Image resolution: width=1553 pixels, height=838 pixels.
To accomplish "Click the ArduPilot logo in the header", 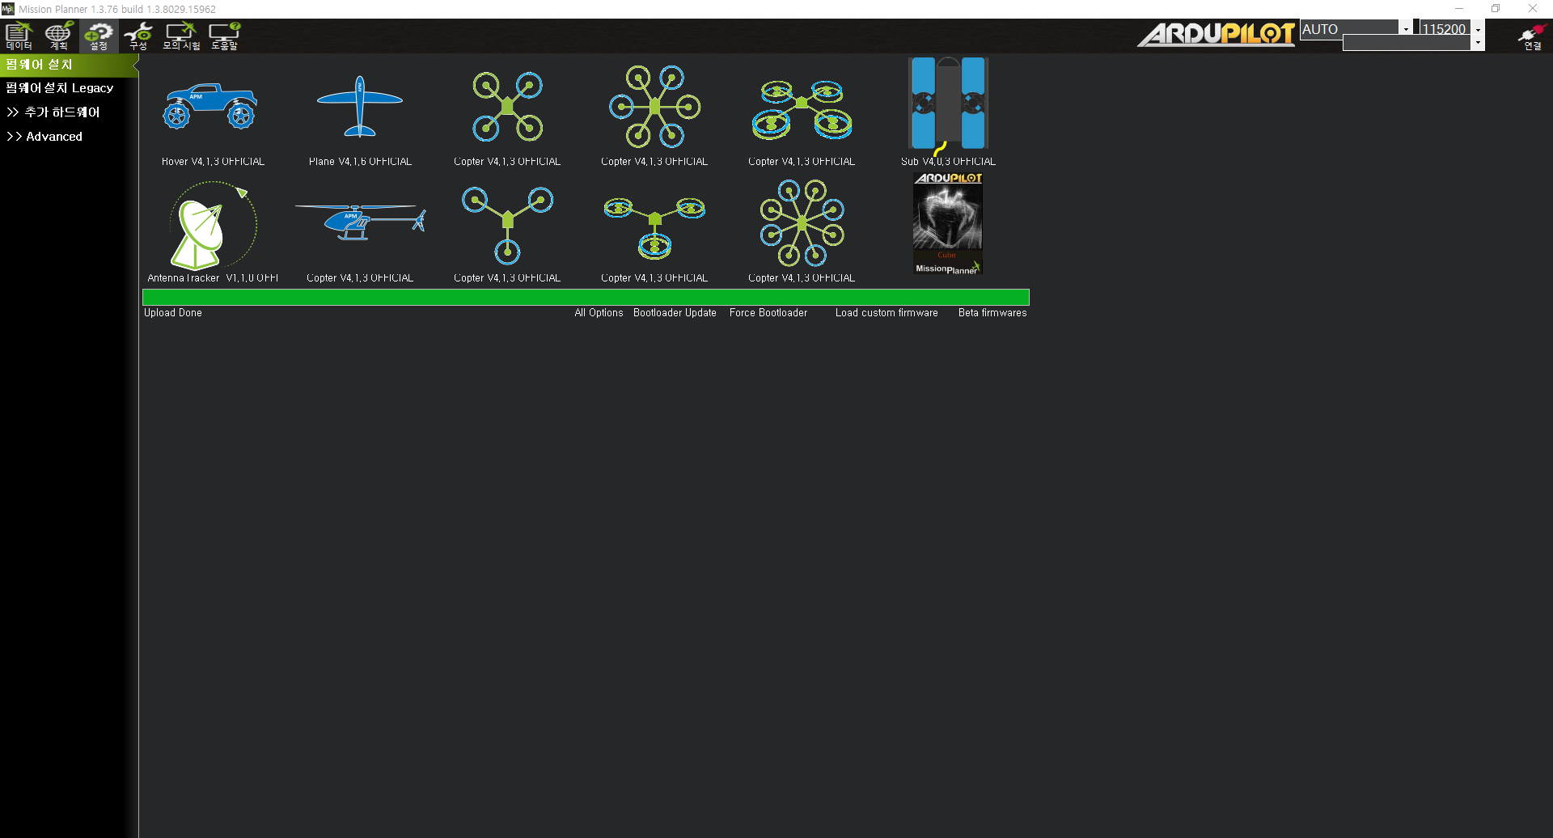I will (1216, 34).
